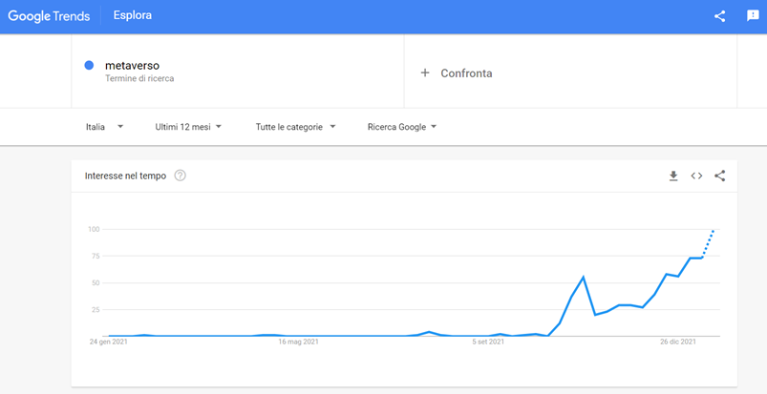Open the embed code icon
The width and height of the screenshot is (767, 394).
696,176
